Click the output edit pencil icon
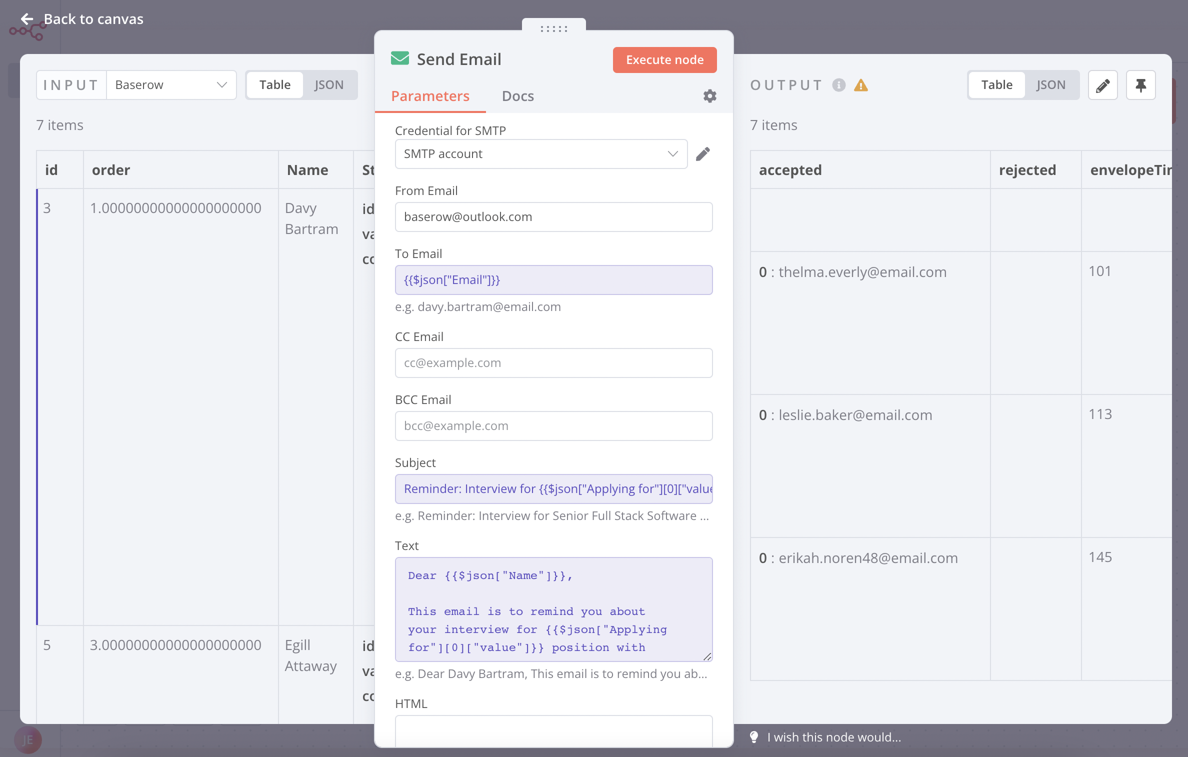 [1102, 85]
